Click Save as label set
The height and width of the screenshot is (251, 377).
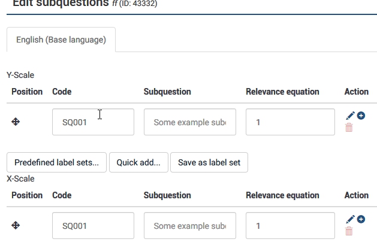[x=209, y=162]
